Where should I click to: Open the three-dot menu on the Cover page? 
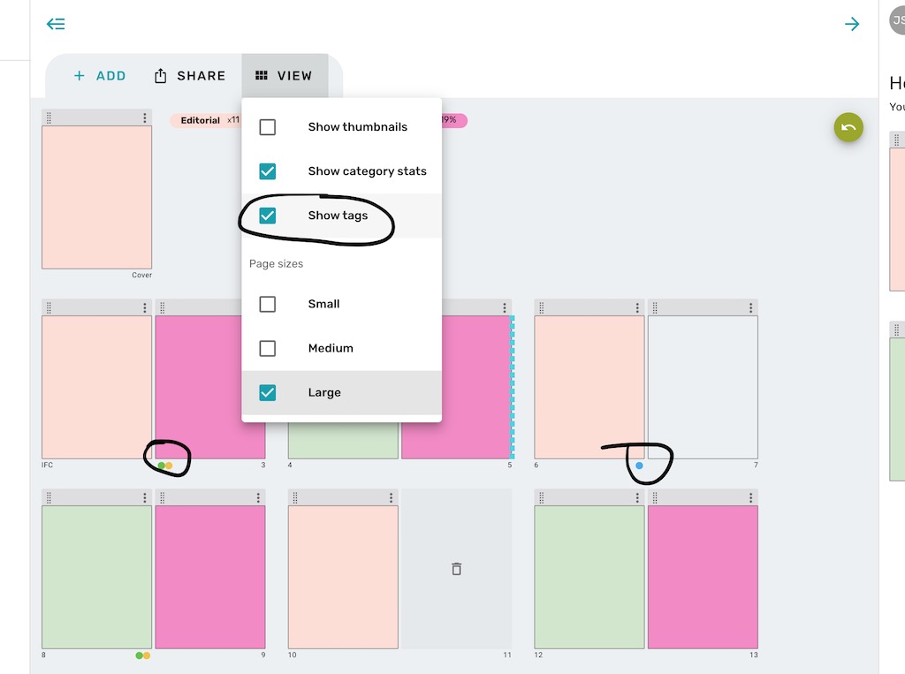147,118
